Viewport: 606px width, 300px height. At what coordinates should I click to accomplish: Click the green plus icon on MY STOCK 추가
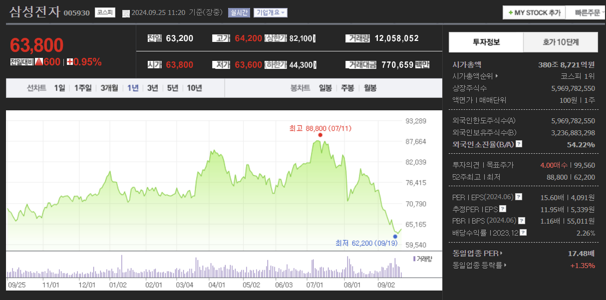pos(510,12)
